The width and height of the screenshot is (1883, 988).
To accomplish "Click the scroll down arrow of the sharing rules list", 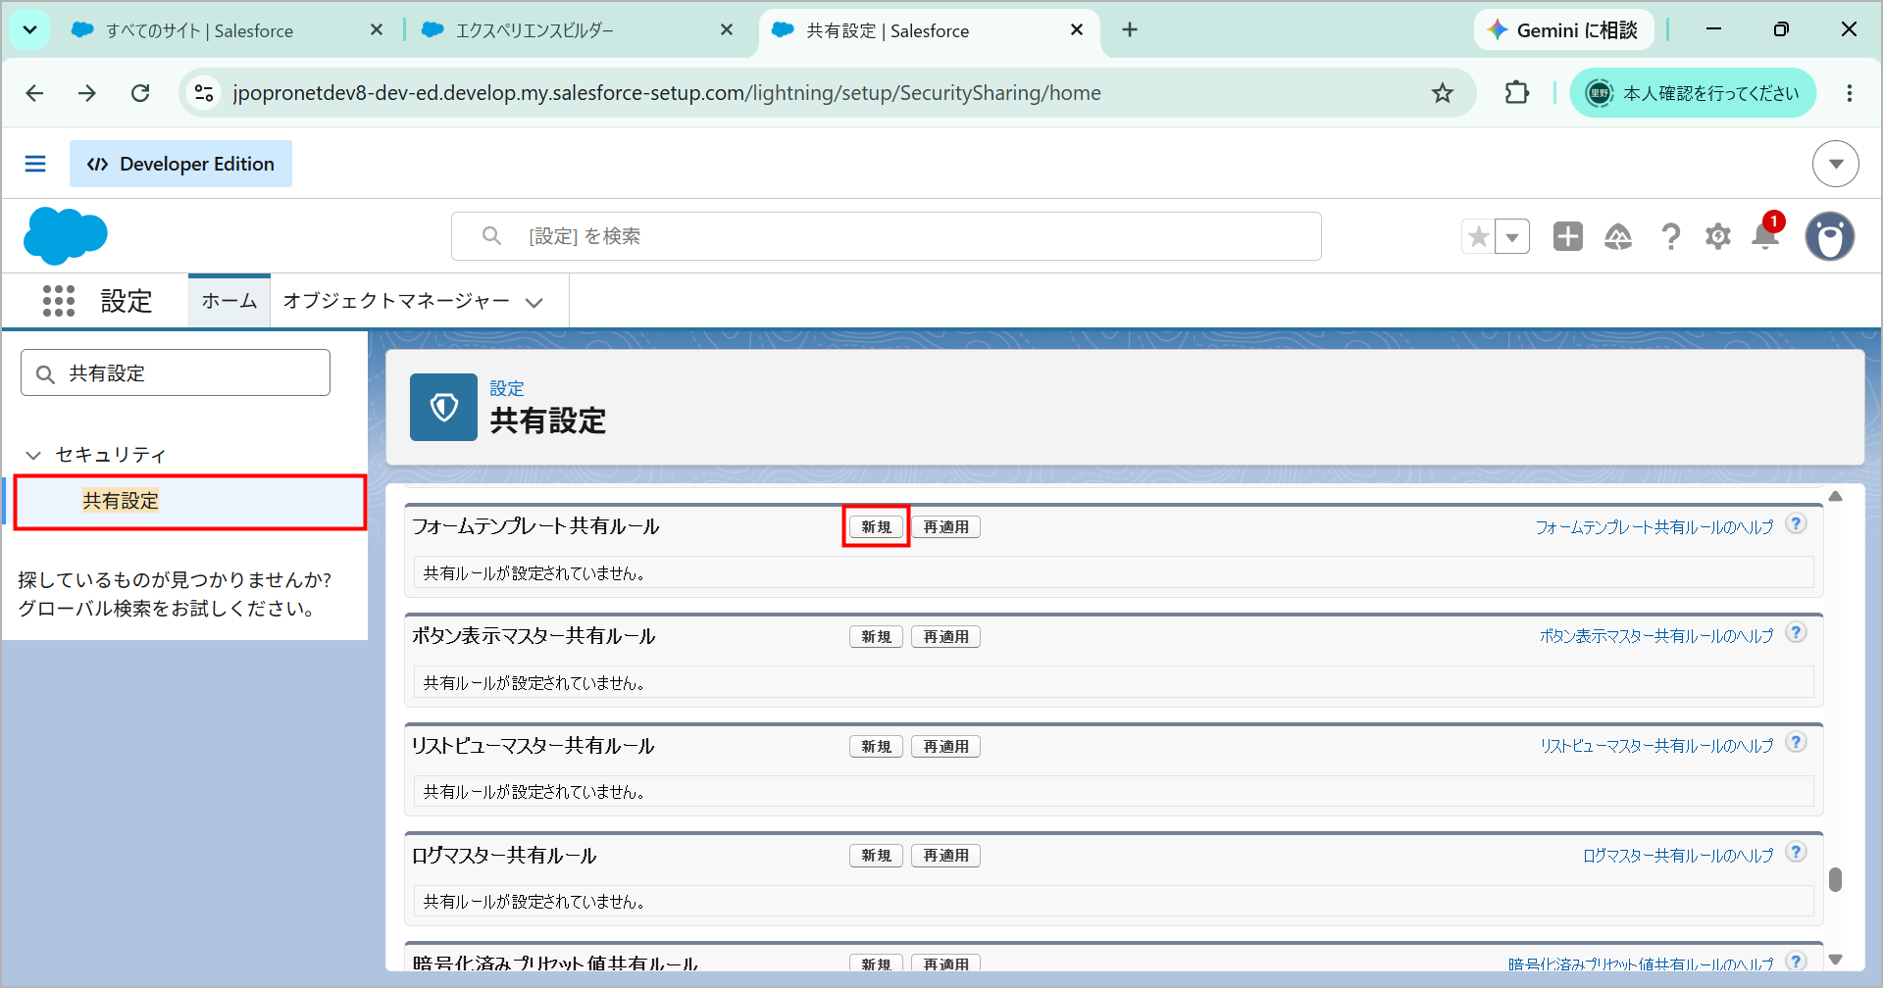I will tap(1836, 960).
